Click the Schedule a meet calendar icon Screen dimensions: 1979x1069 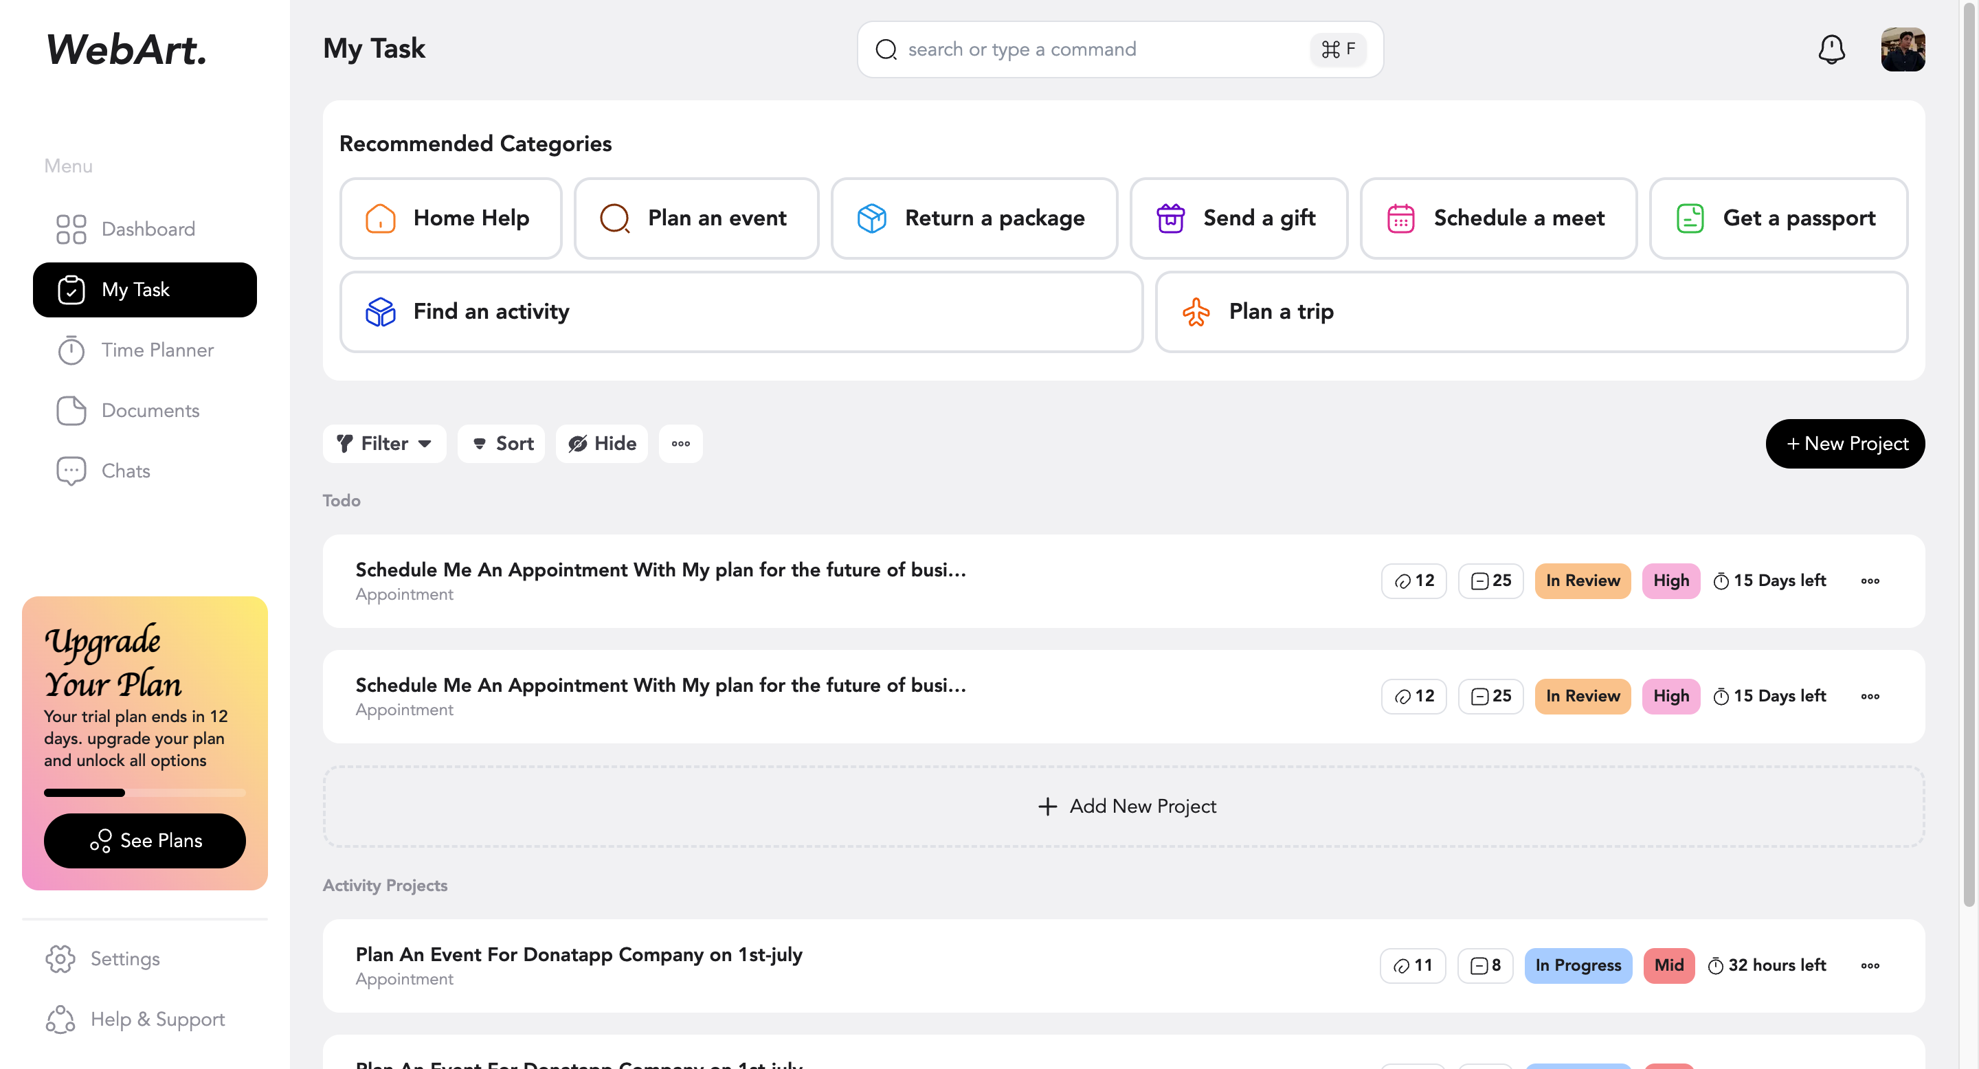click(x=1400, y=218)
